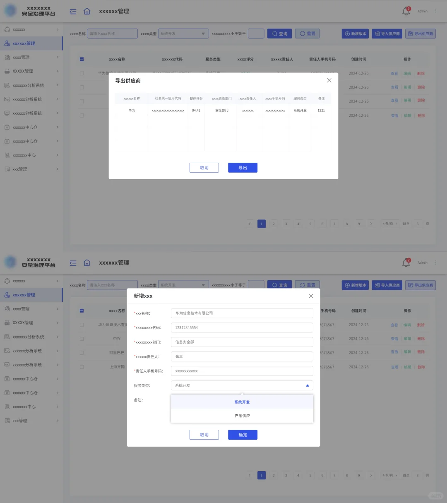This screenshot has width=447, height=503.
Task: Click the home icon in the top bar
Action: pyautogui.click(x=87, y=12)
